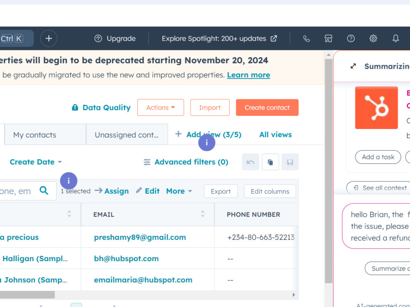Image resolution: width=410 pixels, height=307 pixels.
Task: Open the Halligan (Sample) contact
Action: click(34, 258)
